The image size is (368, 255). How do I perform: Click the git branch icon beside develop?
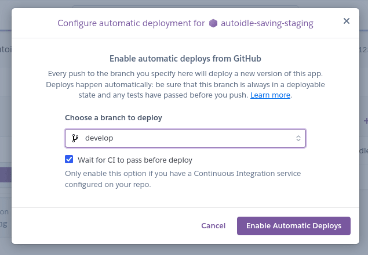75,138
